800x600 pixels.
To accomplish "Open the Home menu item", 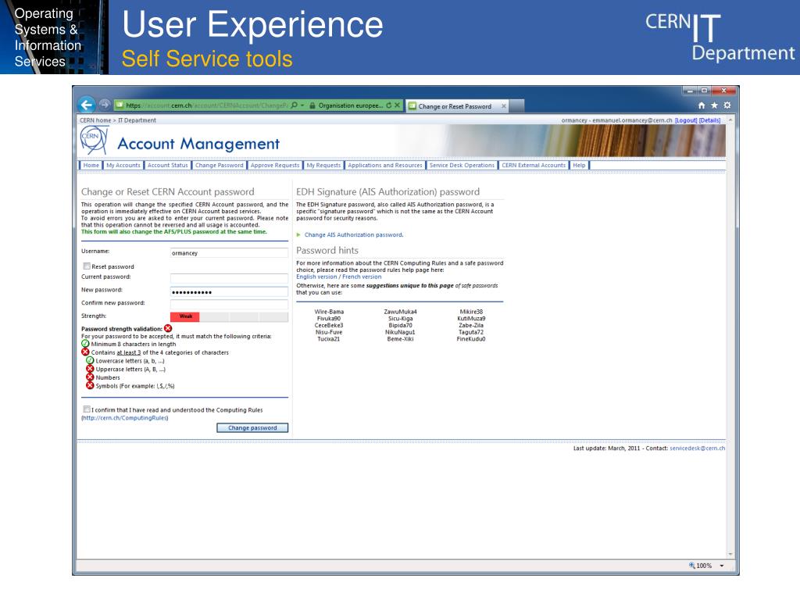I will [x=91, y=166].
